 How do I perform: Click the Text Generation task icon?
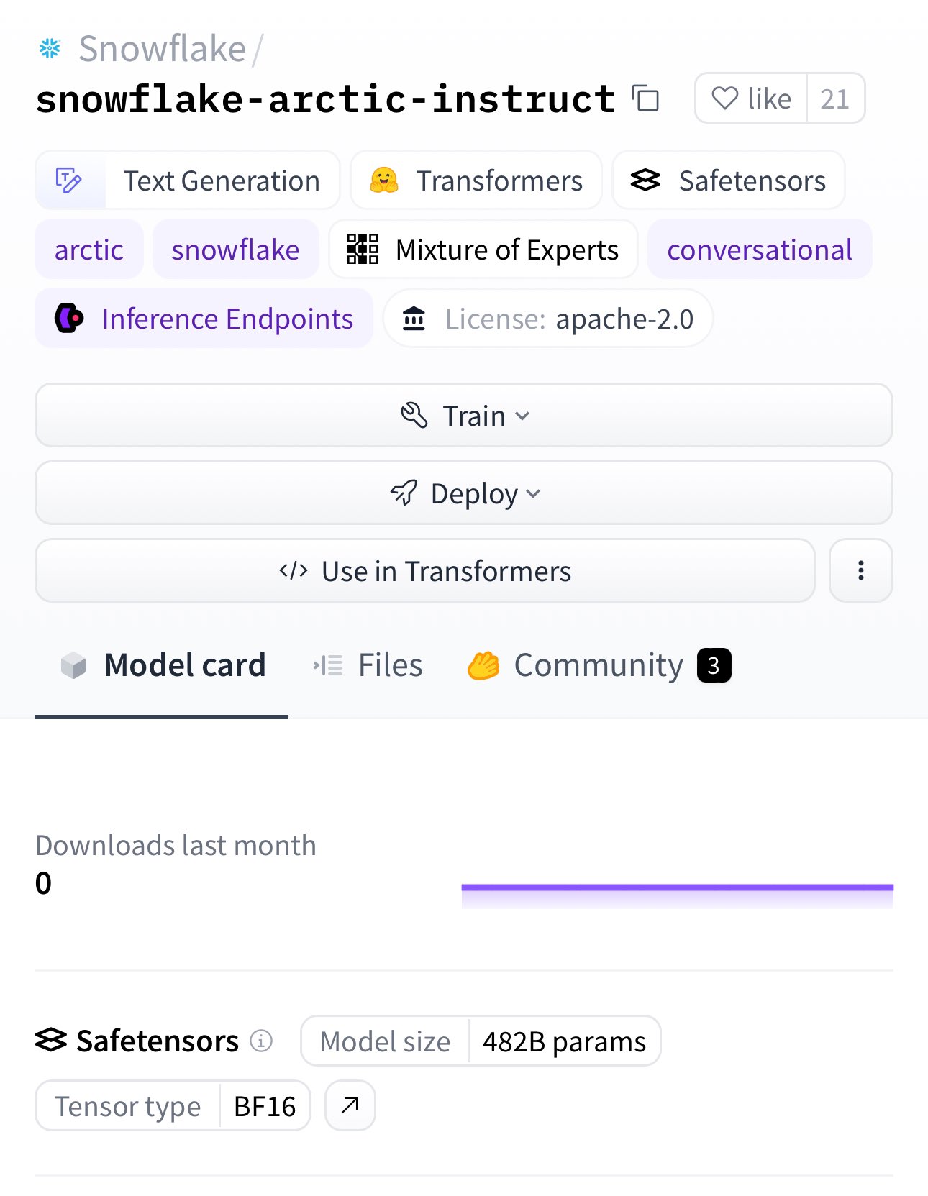tap(69, 181)
